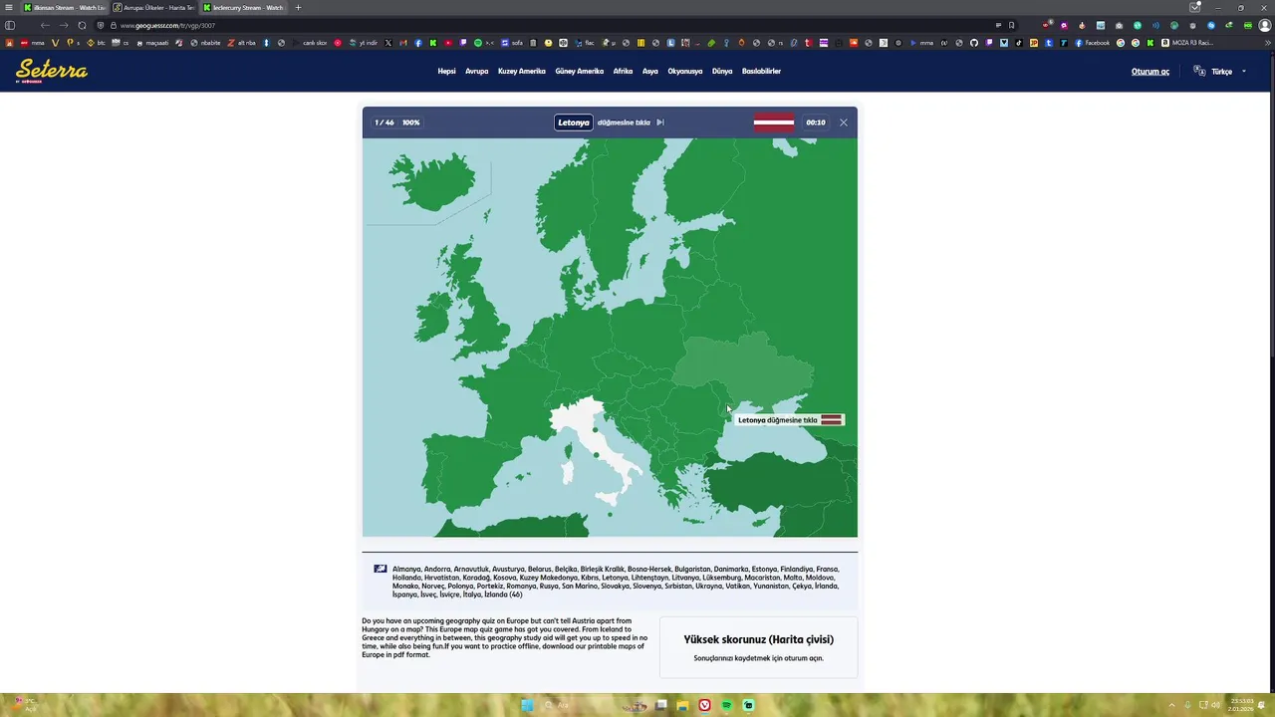Click Spain on the map
Screen dimensions: 1275x717
coord(468,473)
